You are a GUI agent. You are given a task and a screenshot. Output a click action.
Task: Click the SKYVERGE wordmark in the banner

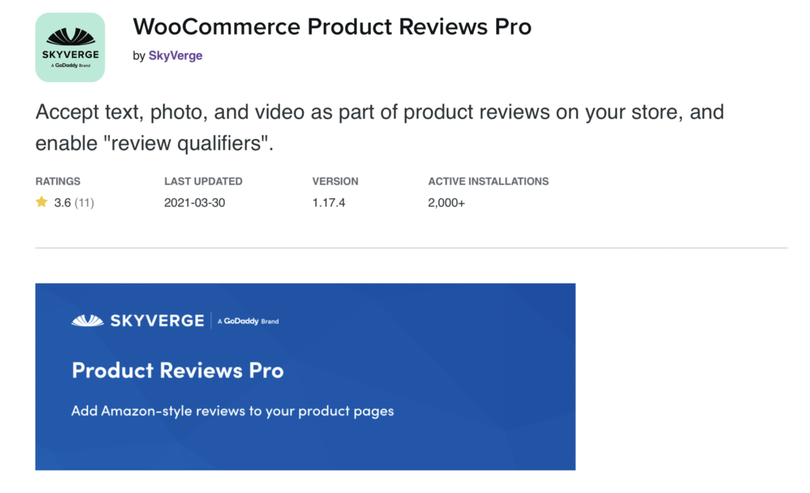click(157, 321)
